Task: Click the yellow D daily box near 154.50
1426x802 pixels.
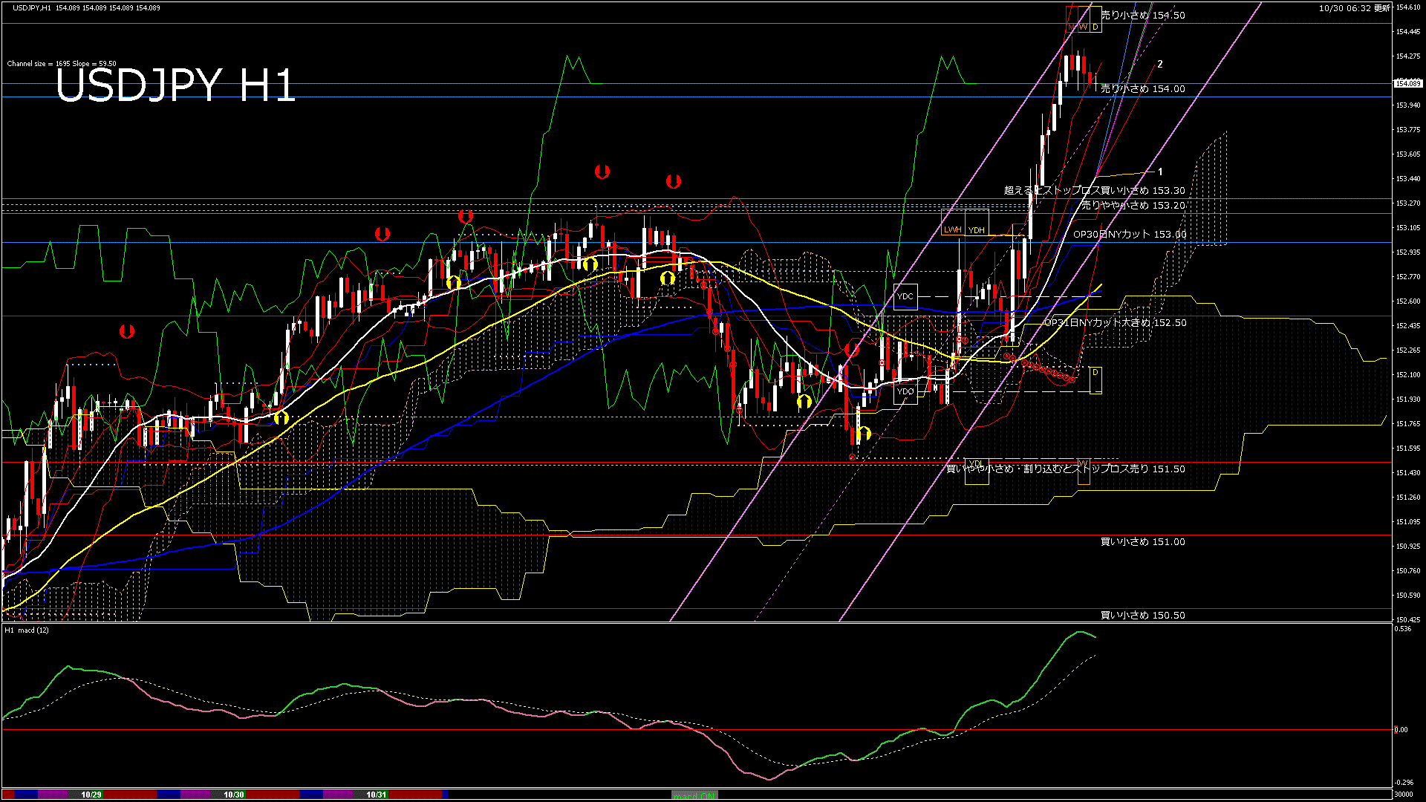Action: (x=1095, y=27)
